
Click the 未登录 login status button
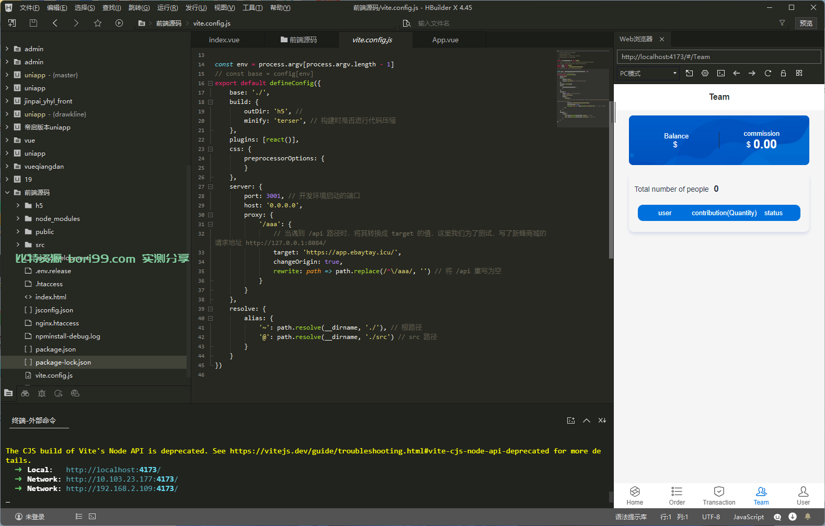coord(30,517)
